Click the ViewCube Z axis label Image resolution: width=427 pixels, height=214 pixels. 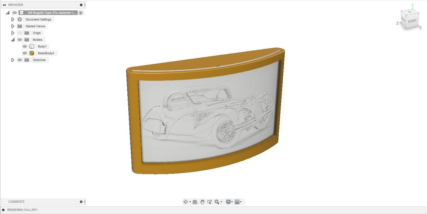[397, 23]
